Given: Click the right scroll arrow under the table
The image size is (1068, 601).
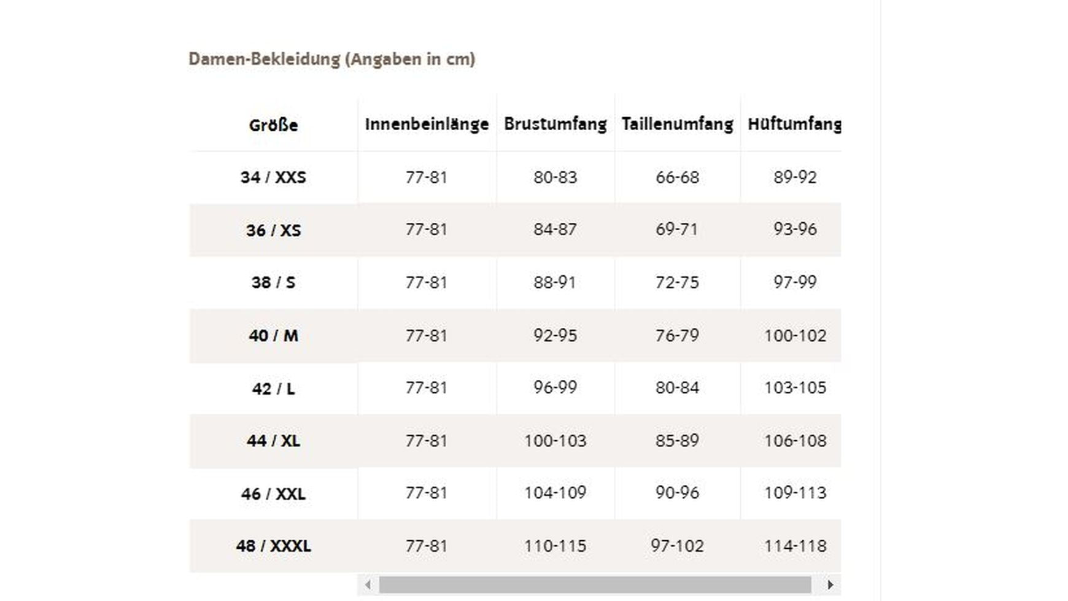Looking at the screenshot, I should point(830,584).
